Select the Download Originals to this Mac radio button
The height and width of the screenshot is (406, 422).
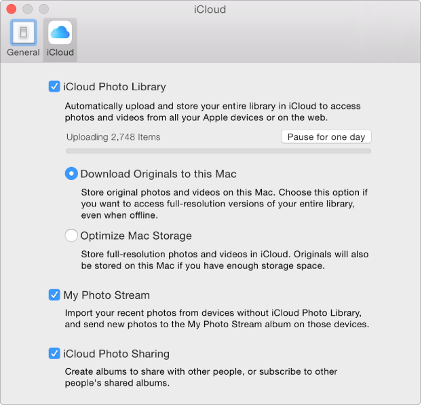point(71,174)
